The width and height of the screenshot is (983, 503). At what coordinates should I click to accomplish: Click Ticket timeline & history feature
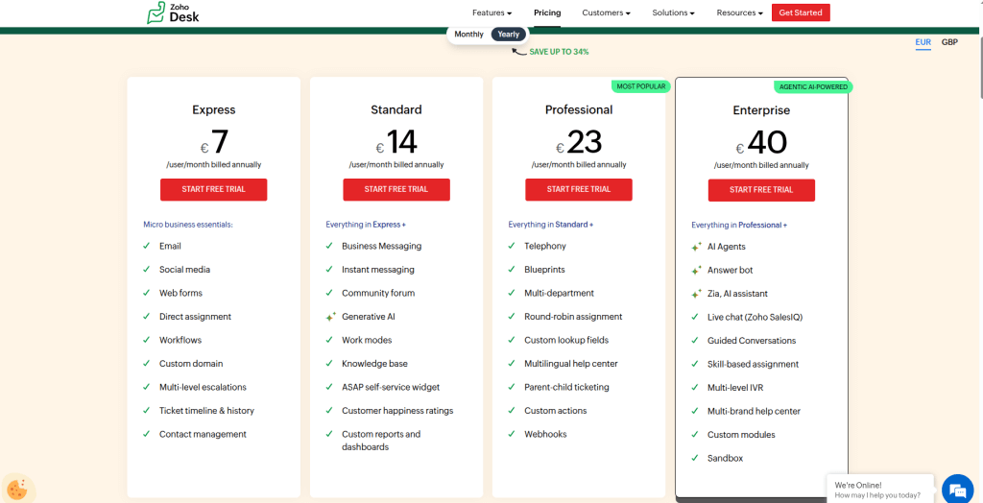point(206,411)
